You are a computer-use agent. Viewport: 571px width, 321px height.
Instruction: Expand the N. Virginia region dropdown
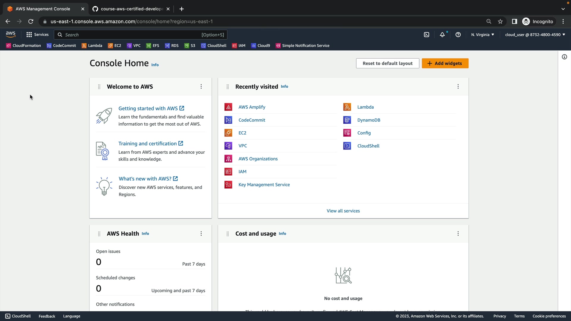482,35
